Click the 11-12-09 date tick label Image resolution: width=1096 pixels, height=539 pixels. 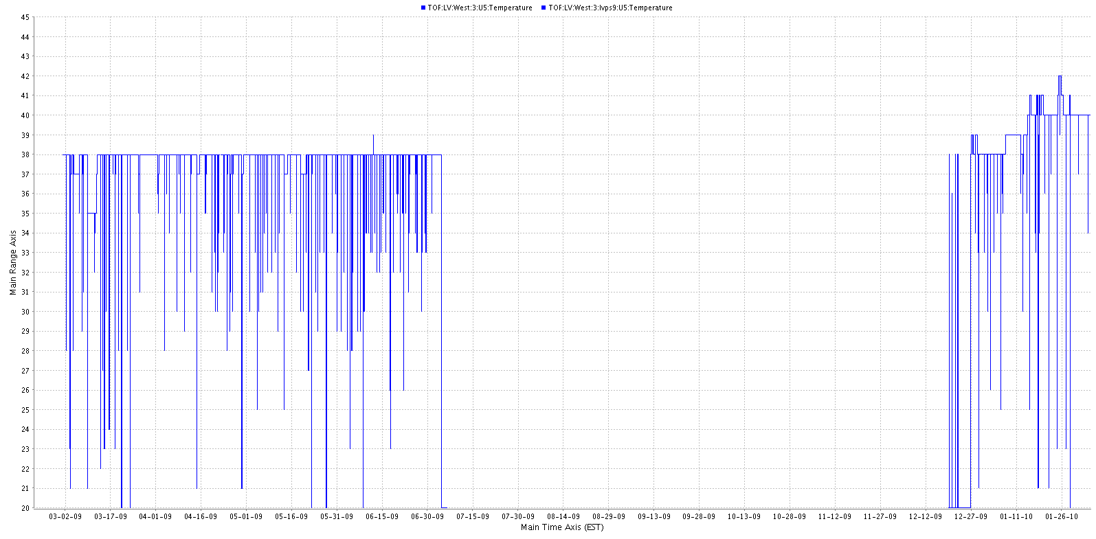coord(835,516)
